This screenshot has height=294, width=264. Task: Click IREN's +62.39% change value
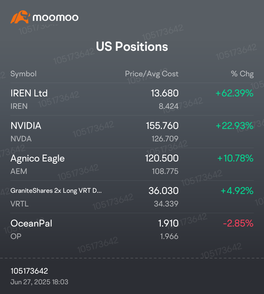pyautogui.click(x=234, y=93)
